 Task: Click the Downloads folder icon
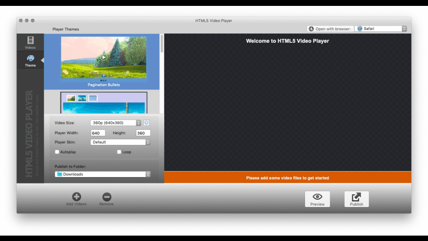point(60,174)
